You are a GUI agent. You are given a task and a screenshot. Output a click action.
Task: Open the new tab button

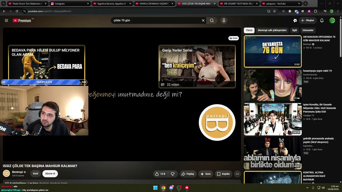pyautogui.click(x=305, y=4)
